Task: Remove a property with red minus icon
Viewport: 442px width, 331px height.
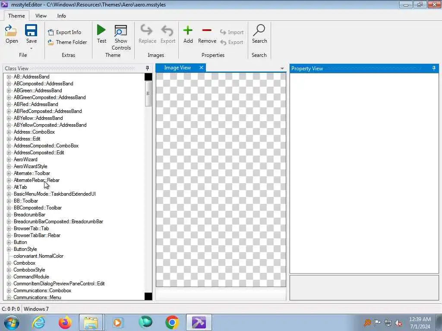Action: (x=207, y=30)
